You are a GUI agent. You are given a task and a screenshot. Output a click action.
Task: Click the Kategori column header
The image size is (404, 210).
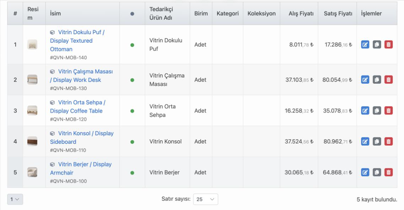227,14
